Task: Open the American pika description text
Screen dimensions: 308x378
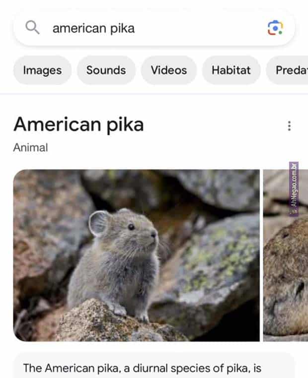Action: pyautogui.click(x=142, y=368)
